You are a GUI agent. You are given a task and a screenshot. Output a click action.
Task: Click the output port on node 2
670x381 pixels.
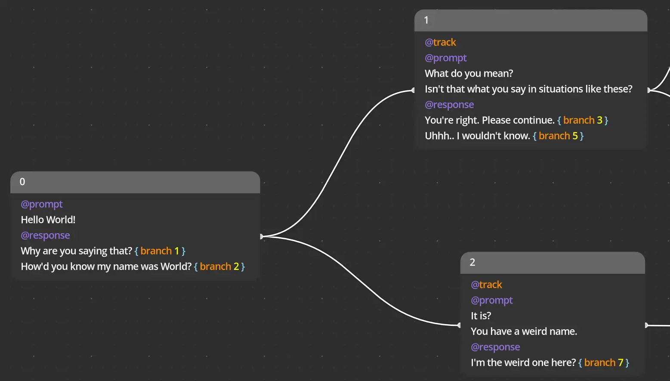click(x=646, y=325)
